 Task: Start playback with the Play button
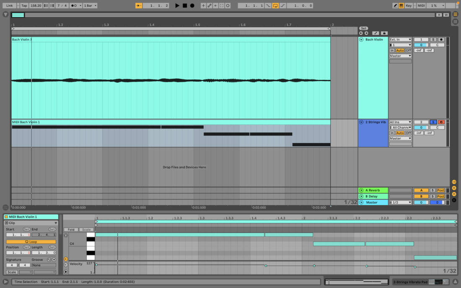tap(177, 5)
